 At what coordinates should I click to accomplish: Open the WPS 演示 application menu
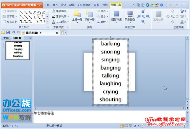pyautogui.click(x=22, y=5)
